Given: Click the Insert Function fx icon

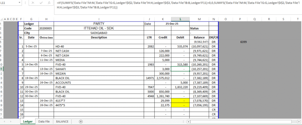Looking at the screenshot, I should (x=50, y=3).
